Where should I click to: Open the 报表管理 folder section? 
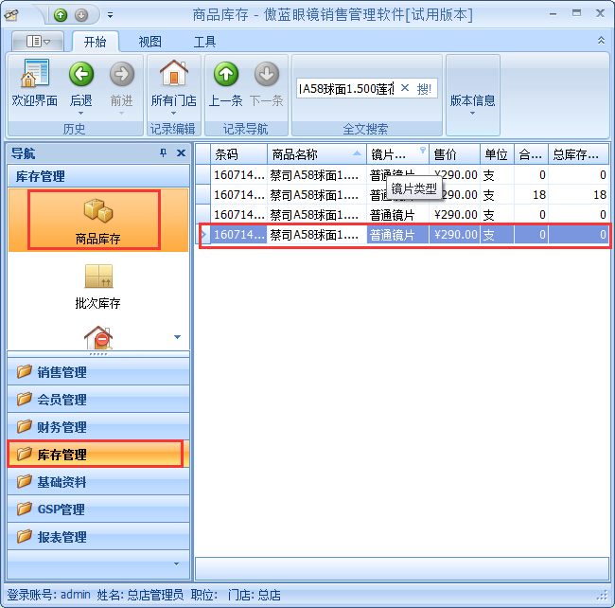[x=98, y=537]
